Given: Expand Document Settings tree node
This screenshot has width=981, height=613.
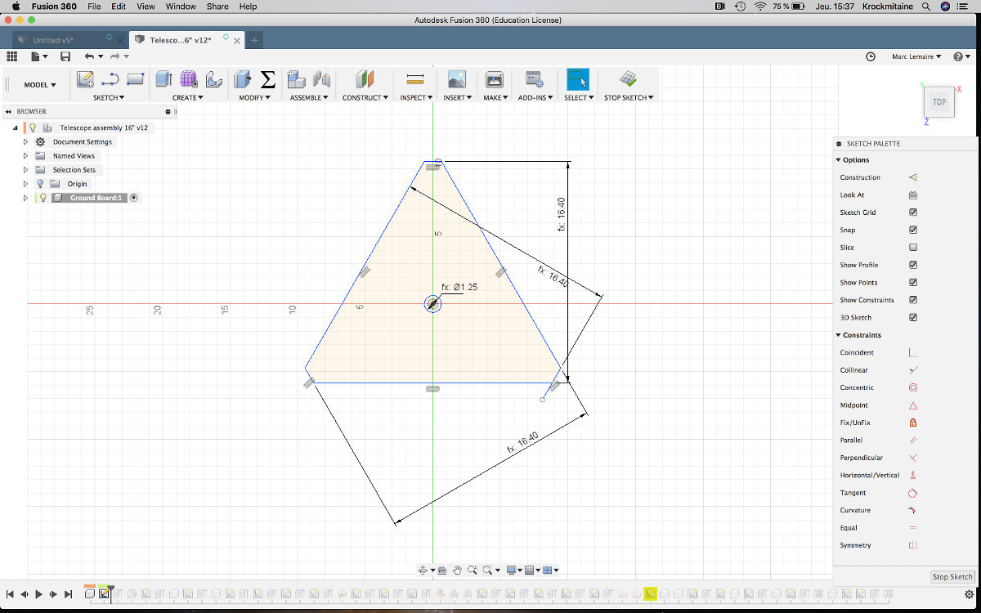Looking at the screenshot, I should coord(25,142).
